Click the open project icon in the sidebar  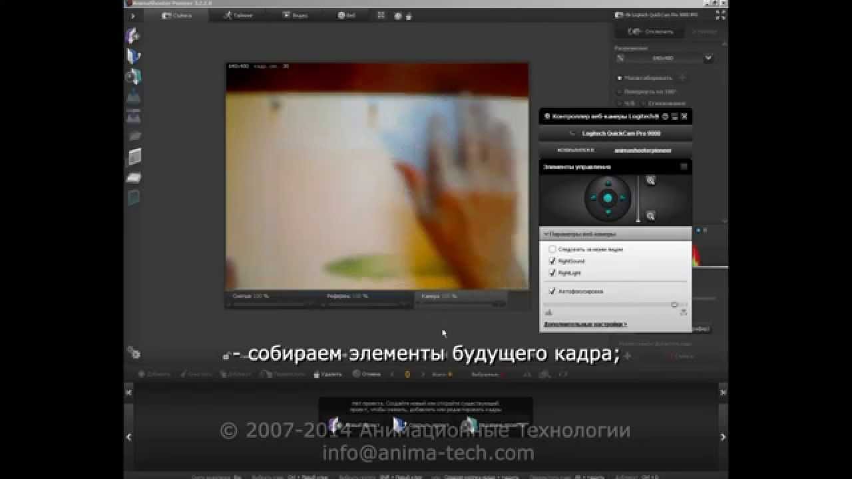[x=133, y=56]
